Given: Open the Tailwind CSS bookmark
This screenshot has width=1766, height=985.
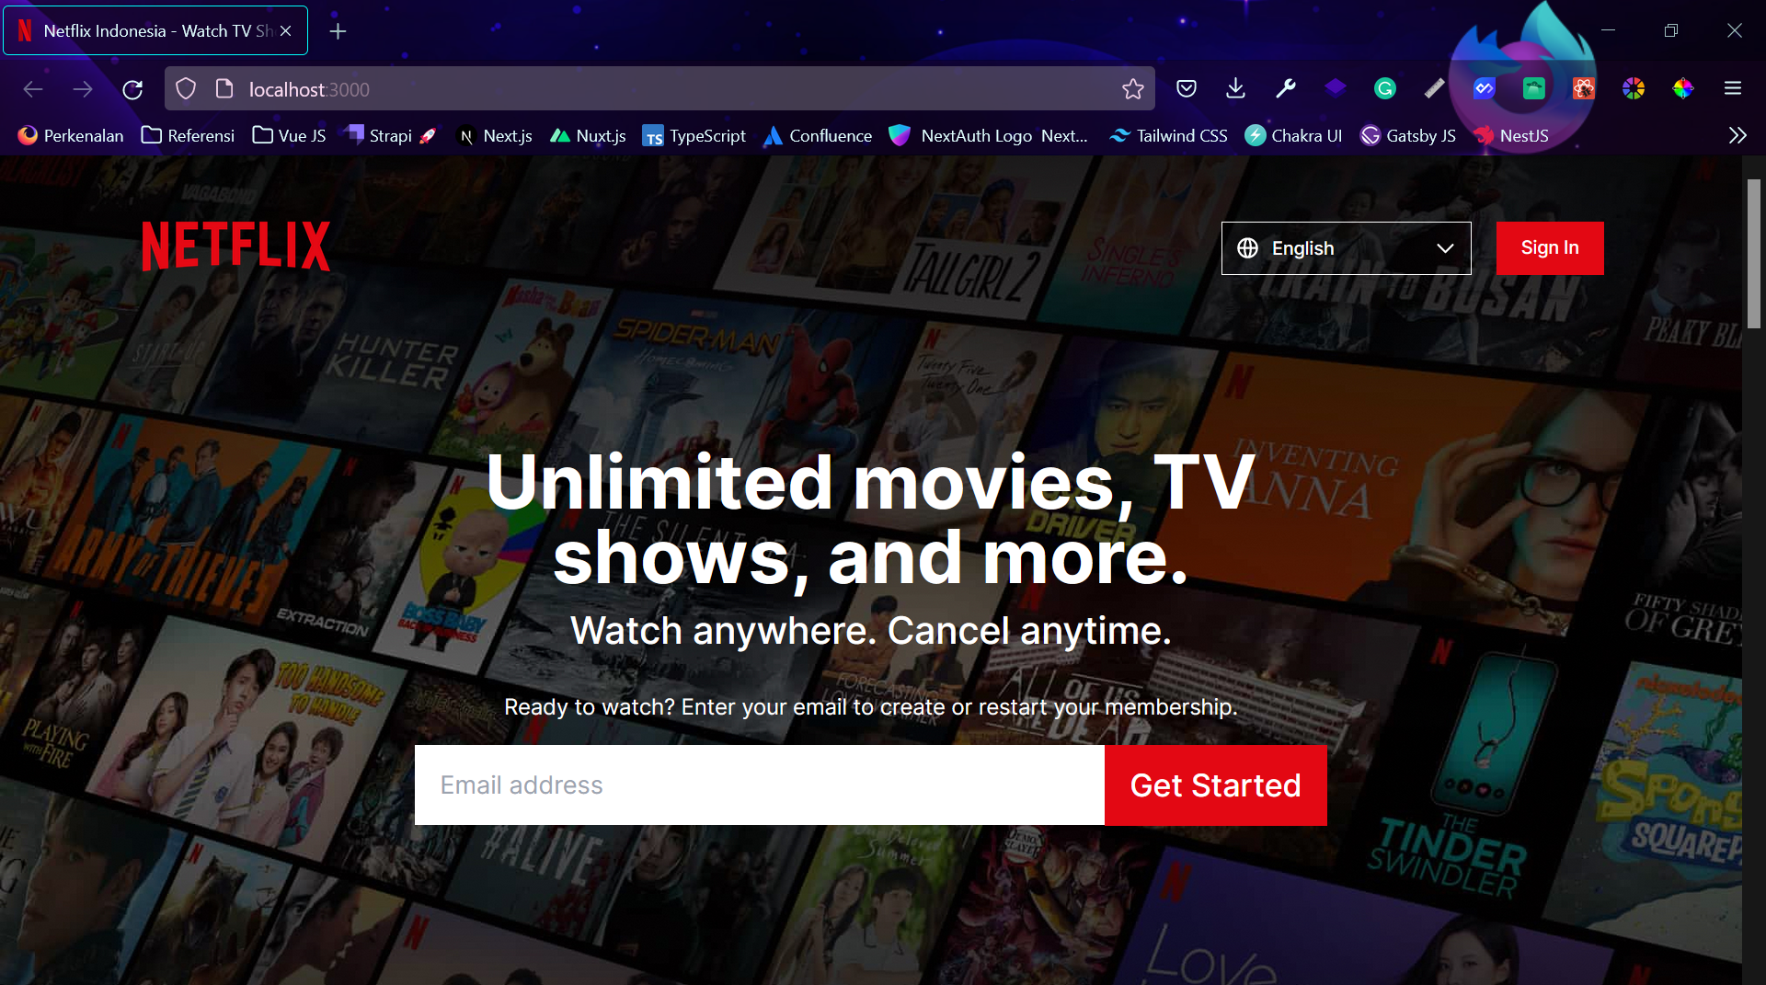Looking at the screenshot, I should click(1168, 135).
